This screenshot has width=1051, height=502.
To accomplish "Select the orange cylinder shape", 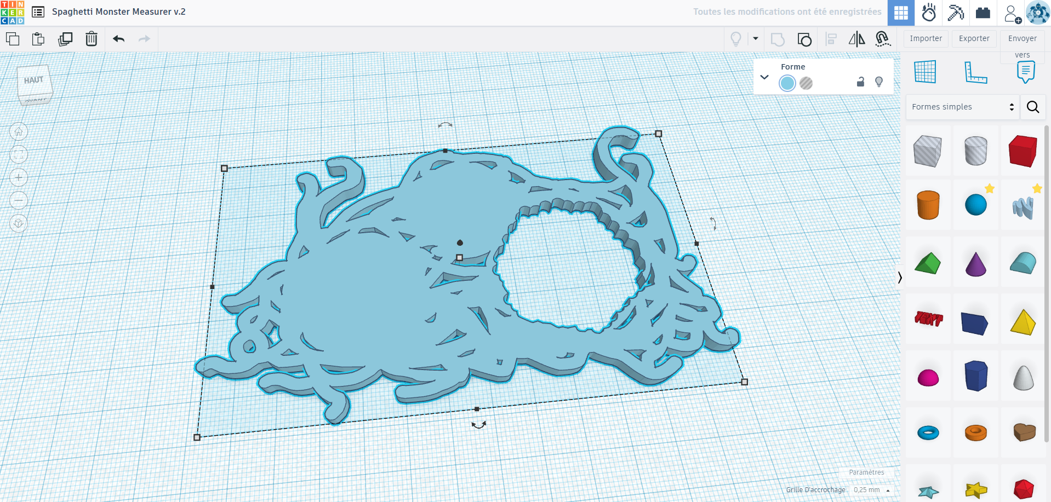I will [x=928, y=205].
